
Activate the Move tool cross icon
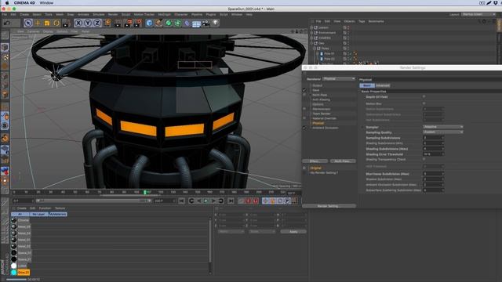coord(38,23)
